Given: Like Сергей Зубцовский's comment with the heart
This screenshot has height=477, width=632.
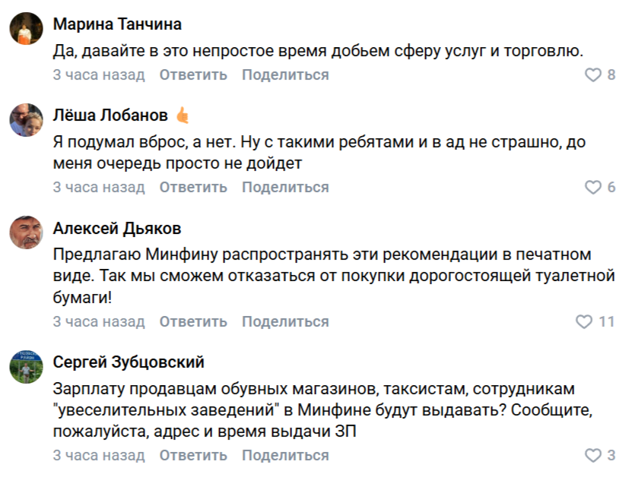Looking at the screenshot, I should pos(592,456).
